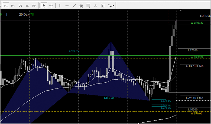Select the Fibonacci retracement tool
The height and width of the screenshot is (124, 211).
[88, 6]
